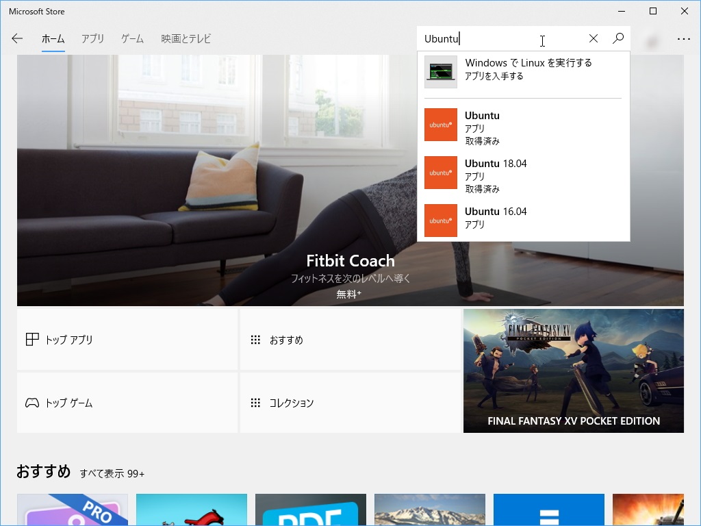This screenshot has width=701, height=526.
Task: Select the Ubuntu app icon in suggestions
Action: coord(440,125)
